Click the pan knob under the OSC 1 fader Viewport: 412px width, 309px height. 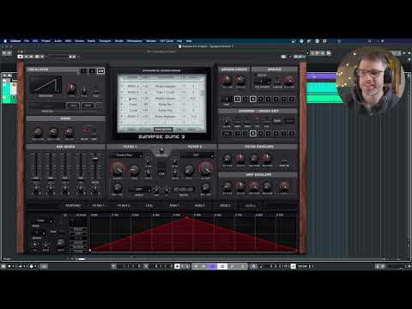coord(36,189)
